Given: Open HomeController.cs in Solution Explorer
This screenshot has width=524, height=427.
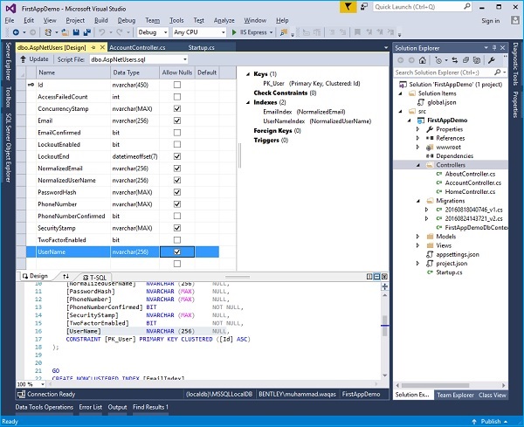Looking at the screenshot, I should pyautogui.click(x=470, y=191).
